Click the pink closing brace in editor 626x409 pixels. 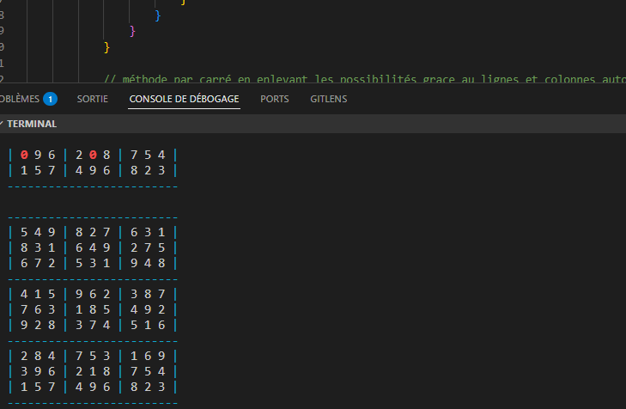pos(132,30)
